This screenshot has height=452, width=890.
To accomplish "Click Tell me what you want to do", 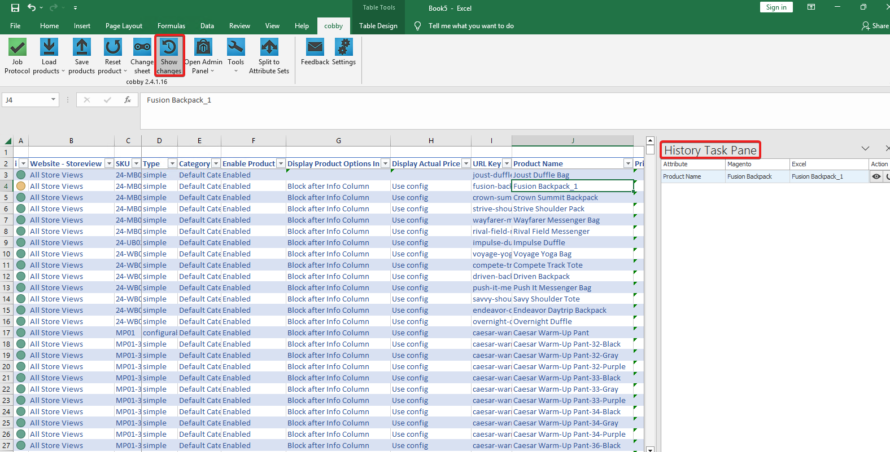I will click(471, 26).
